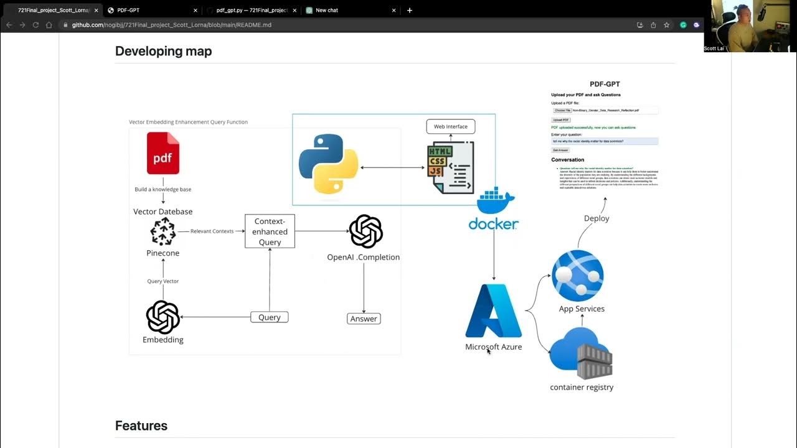Go back in browser history
Screen dimensions: 797x448
(x=9, y=25)
